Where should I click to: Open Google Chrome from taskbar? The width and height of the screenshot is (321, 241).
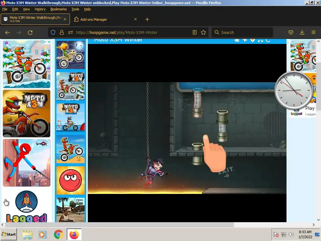(x=59, y=234)
